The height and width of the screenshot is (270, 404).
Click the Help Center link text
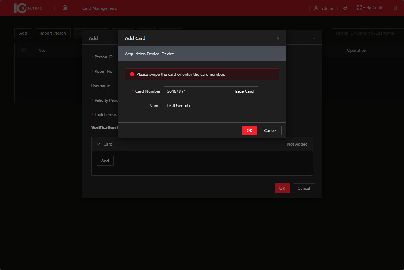pyautogui.click(x=374, y=8)
